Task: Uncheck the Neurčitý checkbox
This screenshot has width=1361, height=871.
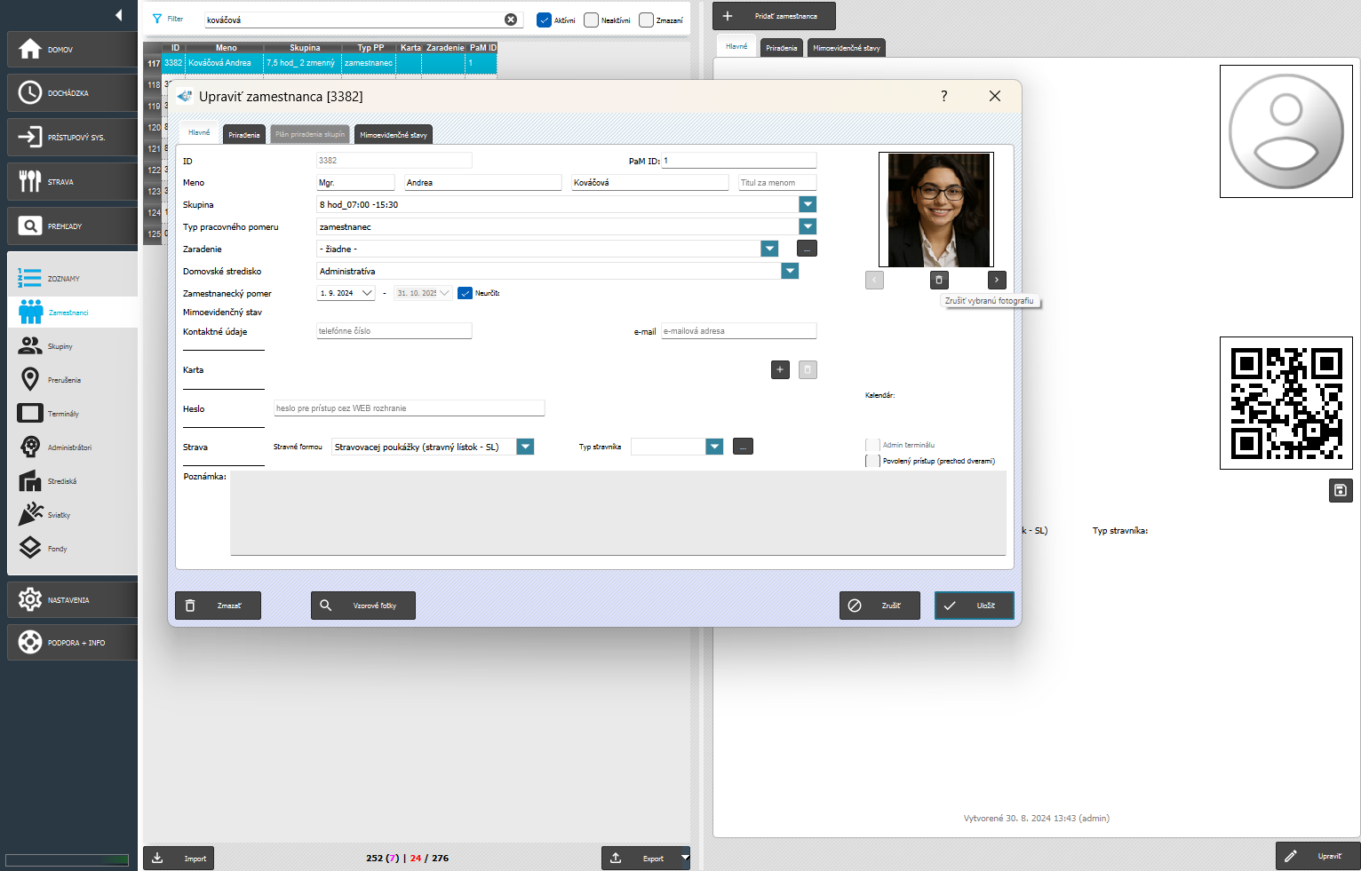Action: [465, 293]
